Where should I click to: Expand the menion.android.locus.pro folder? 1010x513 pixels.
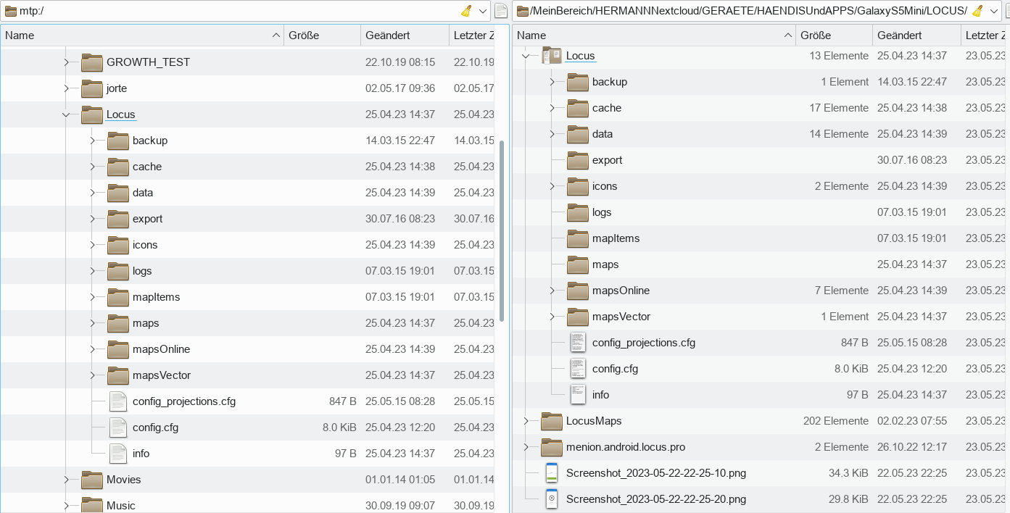tap(526, 447)
